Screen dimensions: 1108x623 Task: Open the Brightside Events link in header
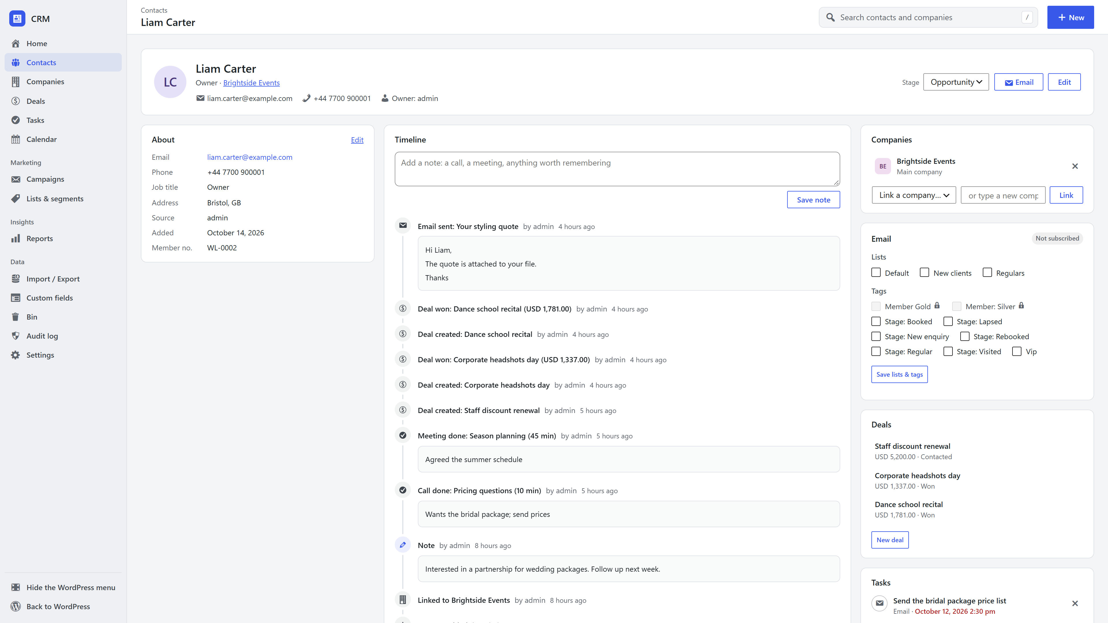(251, 83)
